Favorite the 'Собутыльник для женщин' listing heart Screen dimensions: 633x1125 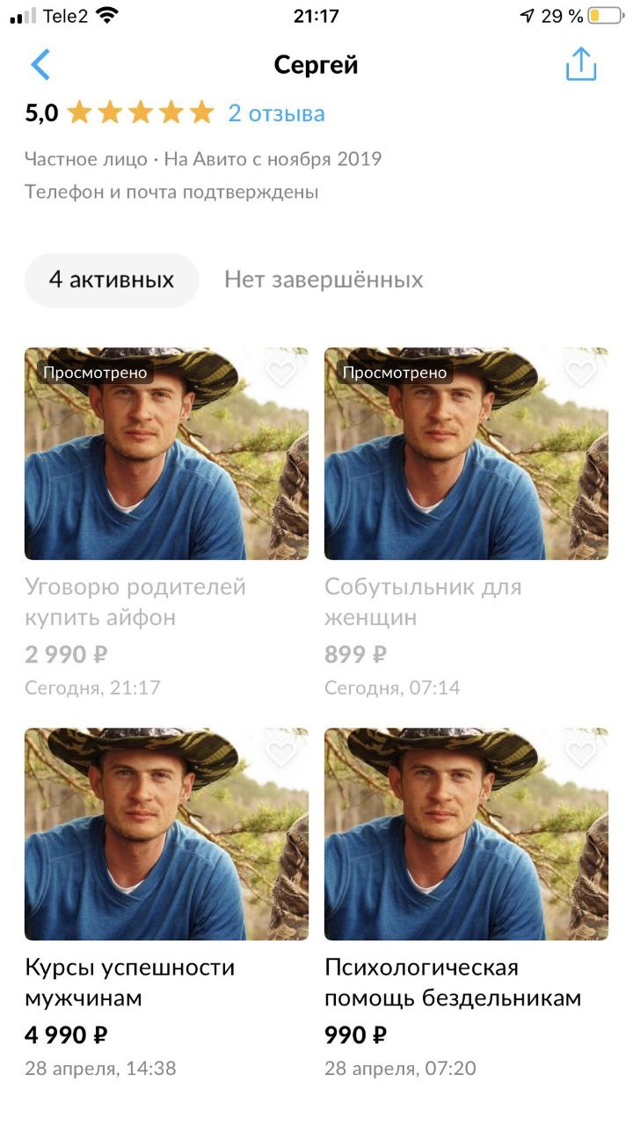pyautogui.click(x=581, y=374)
